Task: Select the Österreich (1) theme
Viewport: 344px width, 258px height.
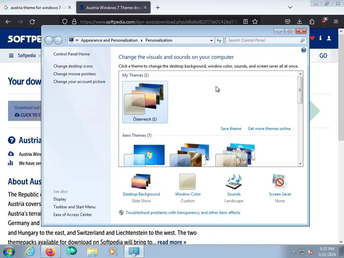Action: [x=145, y=102]
